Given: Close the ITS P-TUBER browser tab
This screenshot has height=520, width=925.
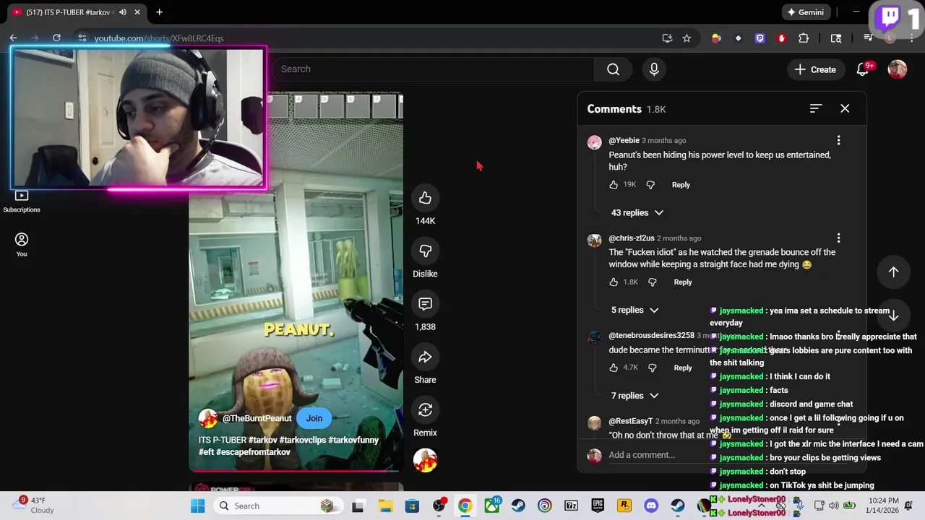Looking at the screenshot, I should [137, 12].
